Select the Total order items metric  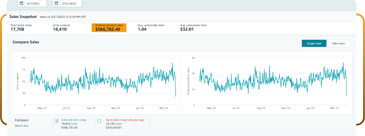pyautogui.click(x=21, y=28)
